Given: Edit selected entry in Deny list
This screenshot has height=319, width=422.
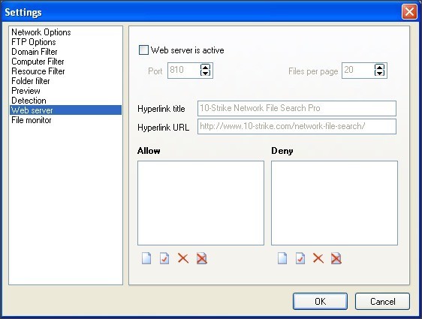Looking at the screenshot, I should pos(300,258).
